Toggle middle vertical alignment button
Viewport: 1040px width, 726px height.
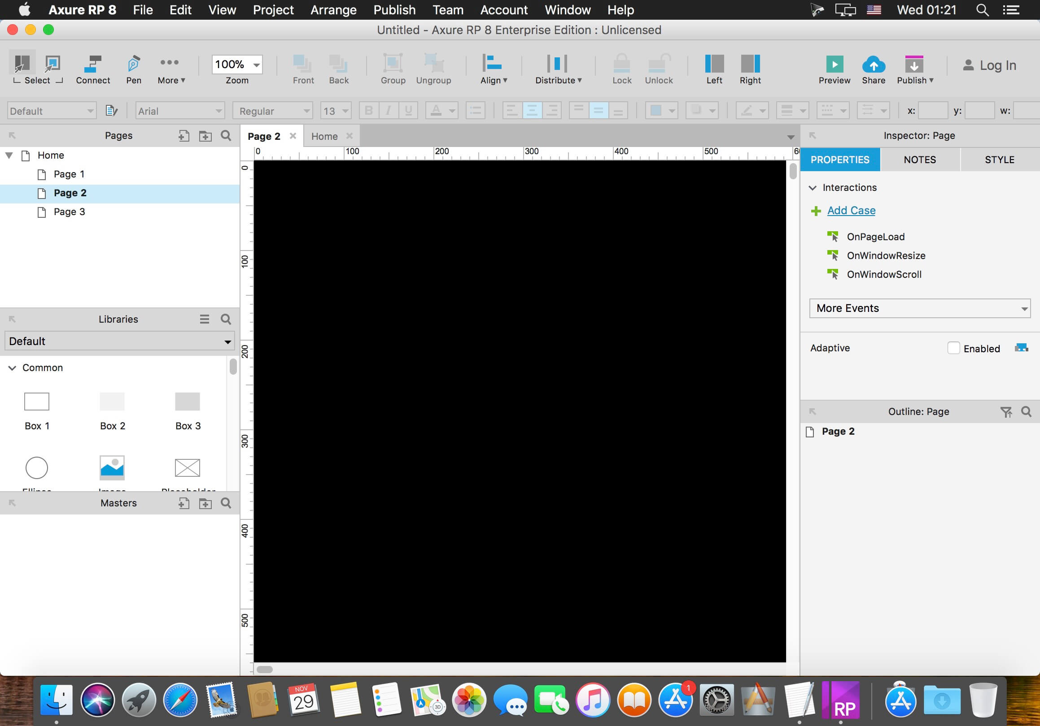[x=598, y=110]
